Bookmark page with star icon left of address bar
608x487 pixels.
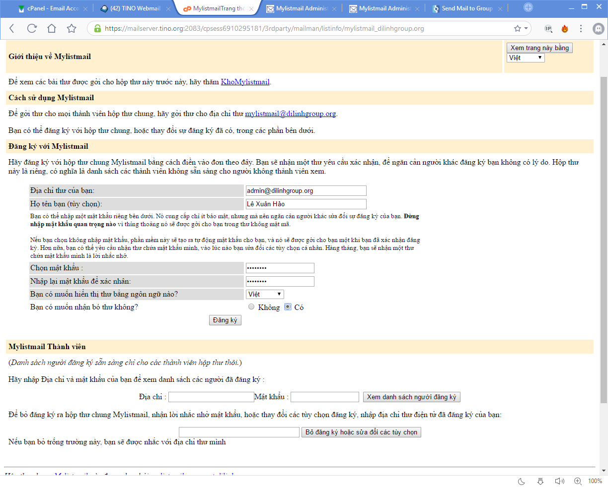coord(72,28)
